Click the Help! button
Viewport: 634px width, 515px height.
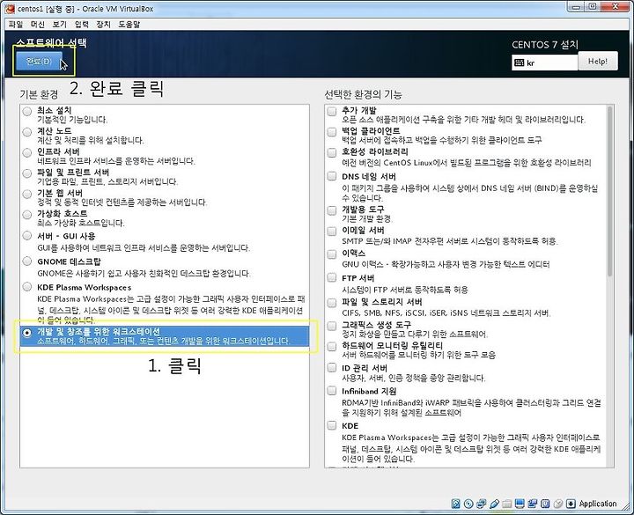click(598, 61)
